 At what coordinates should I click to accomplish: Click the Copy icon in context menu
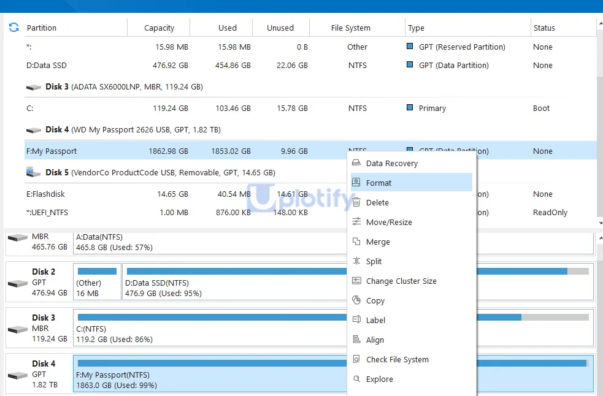pyautogui.click(x=356, y=300)
